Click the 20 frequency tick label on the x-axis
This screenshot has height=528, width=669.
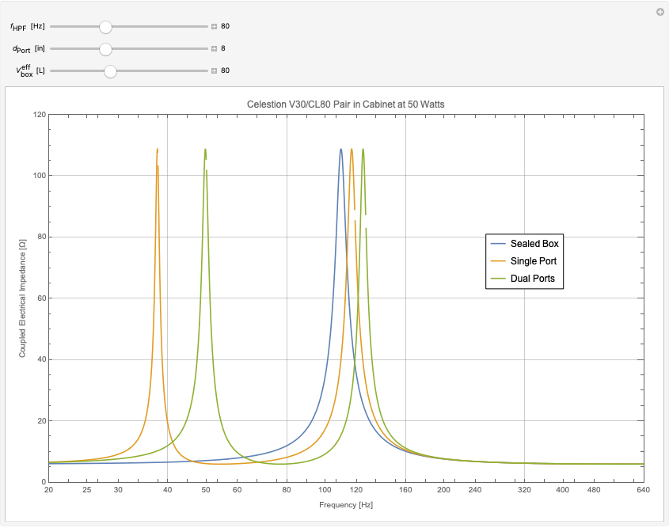[x=48, y=490]
